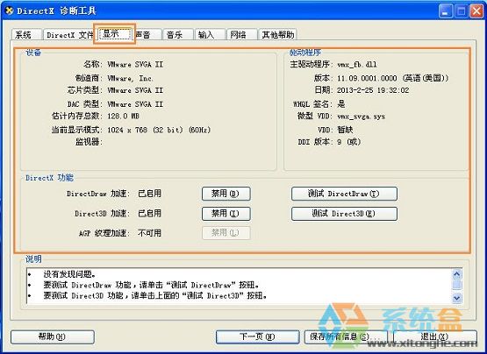Save all info with 保存所有信息(S)
The height and width of the screenshot is (354, 487).
[x=346, y=336]
